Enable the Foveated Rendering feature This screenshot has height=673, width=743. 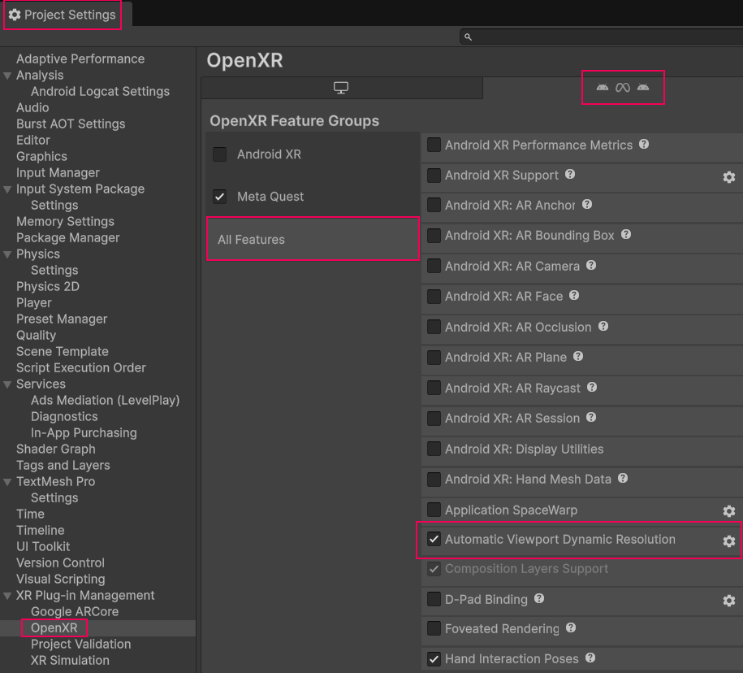(x=434, y=627)
